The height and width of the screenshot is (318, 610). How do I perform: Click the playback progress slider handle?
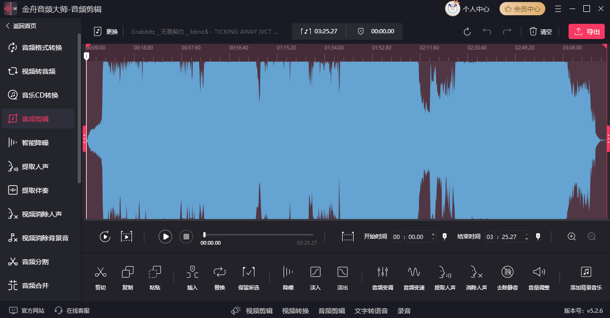204,235
